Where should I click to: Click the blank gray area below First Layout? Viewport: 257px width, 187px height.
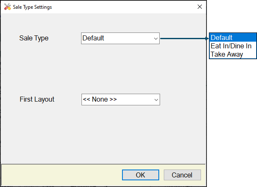[103, 134]
